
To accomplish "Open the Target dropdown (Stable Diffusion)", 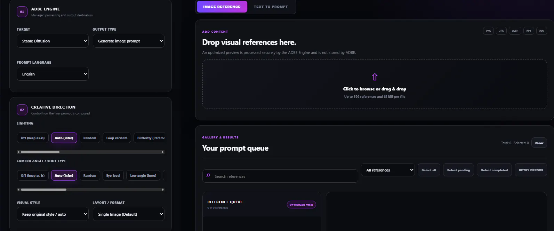I will point(53,41).
